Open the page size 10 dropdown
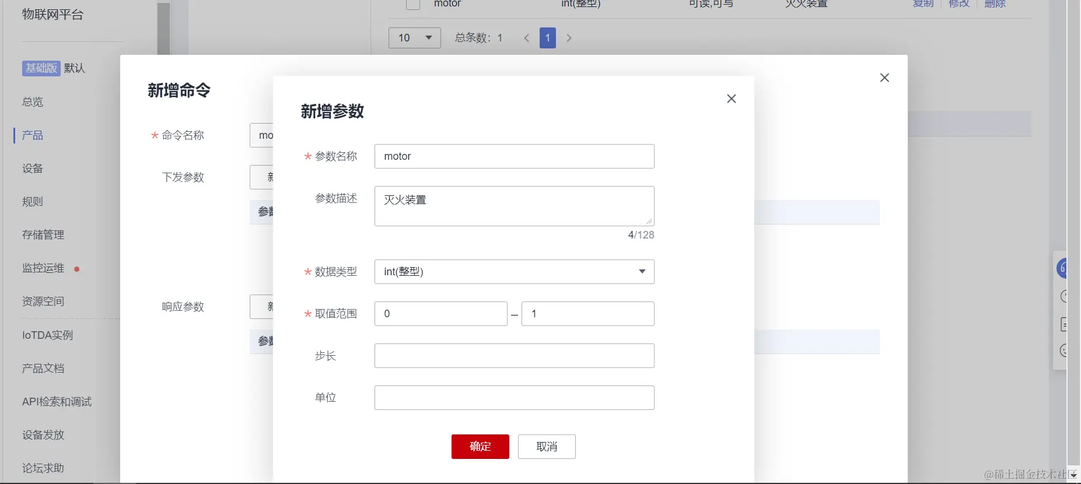 click(x=414, y=38)
